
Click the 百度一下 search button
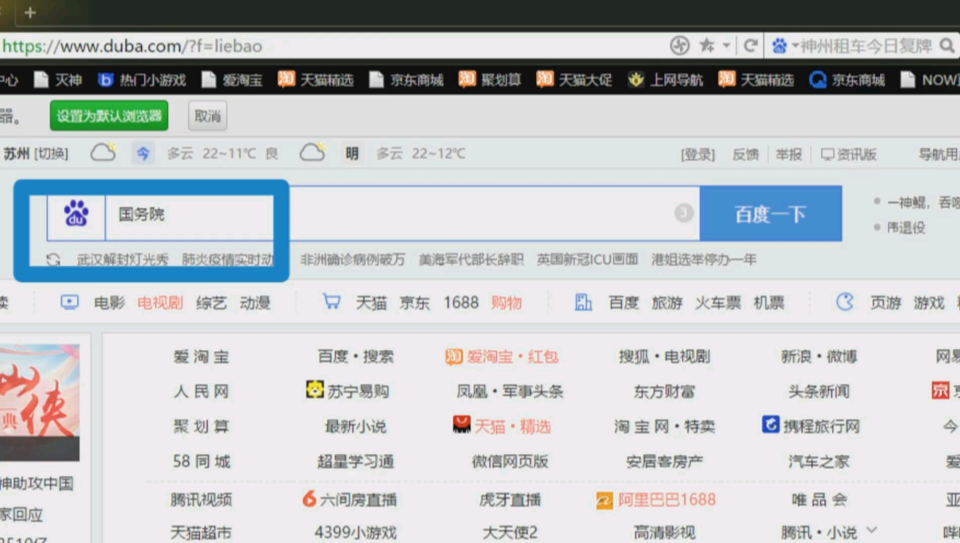771,214
